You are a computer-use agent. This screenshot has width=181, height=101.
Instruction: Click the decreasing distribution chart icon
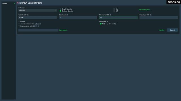coord(115,24)
